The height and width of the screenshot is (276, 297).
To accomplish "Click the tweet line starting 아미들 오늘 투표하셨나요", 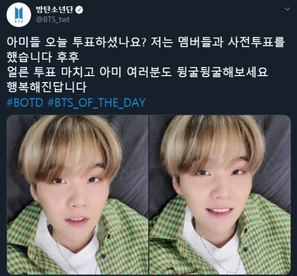I will pos(146,42).
